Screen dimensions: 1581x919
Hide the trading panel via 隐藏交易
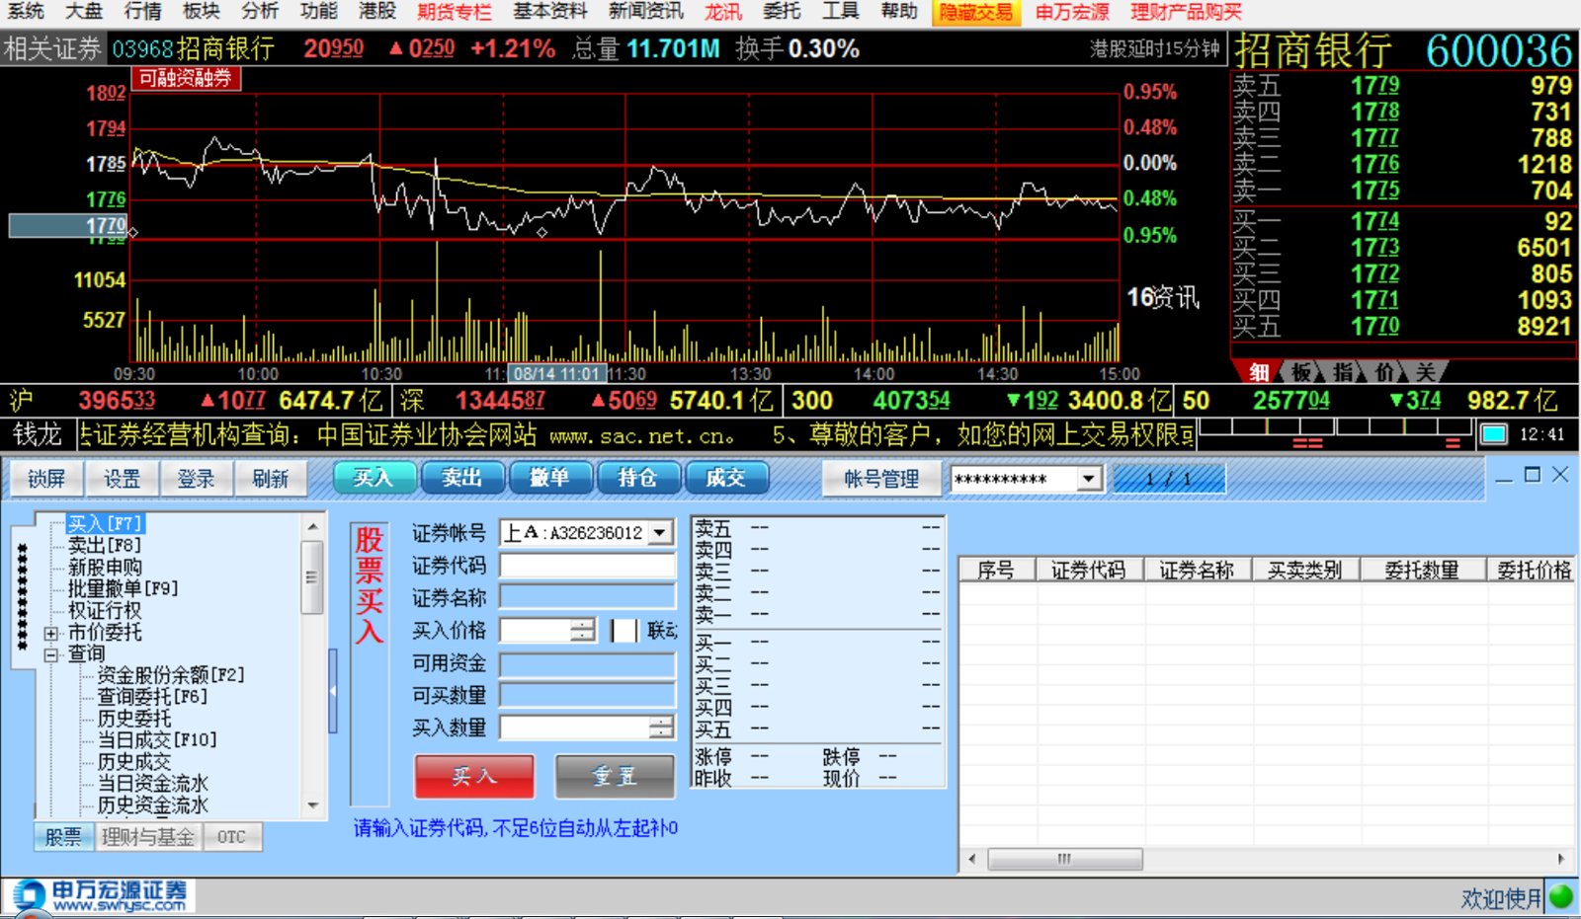(976, 13)
